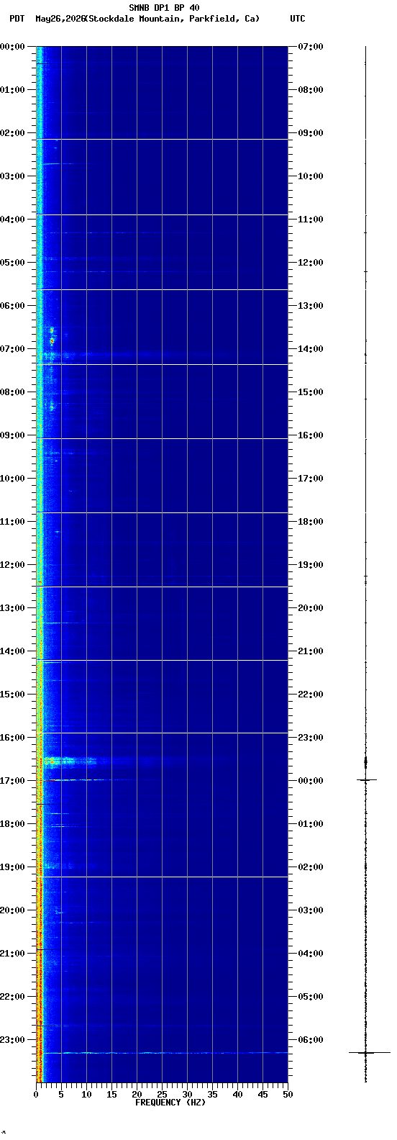397x1140 pixels.
Task: Click the PDT axis label 14:00
Action: (12, 651)
